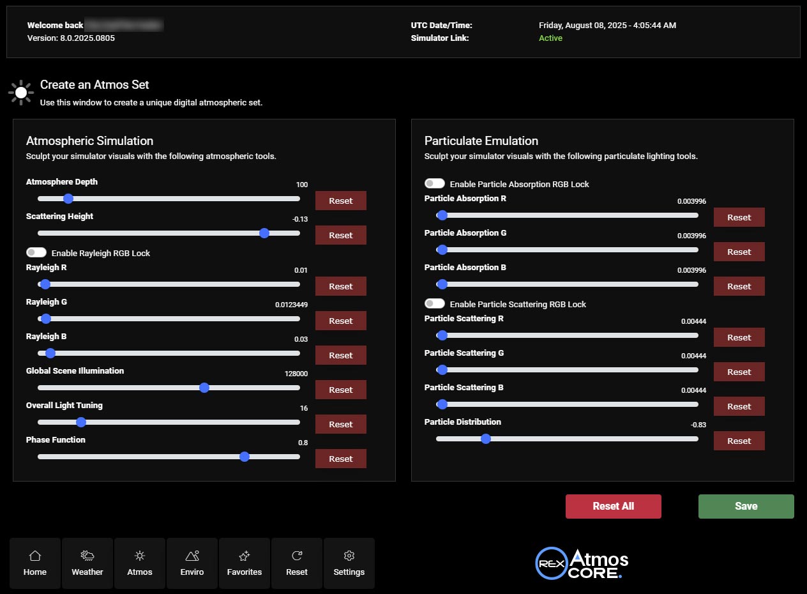This screenshot has height=594, width=807.
Task: Open Enviro using its mountain icon
Action: coord(192,556)
